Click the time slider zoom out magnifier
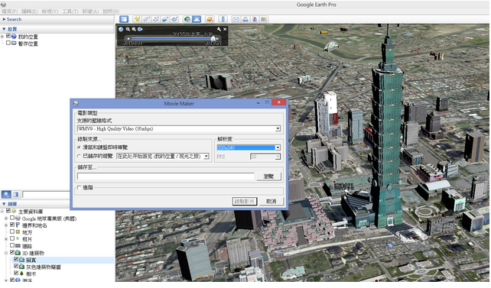The height and width of the screenshot is (288, 491). pyautogui.click(x=128, y=29)
